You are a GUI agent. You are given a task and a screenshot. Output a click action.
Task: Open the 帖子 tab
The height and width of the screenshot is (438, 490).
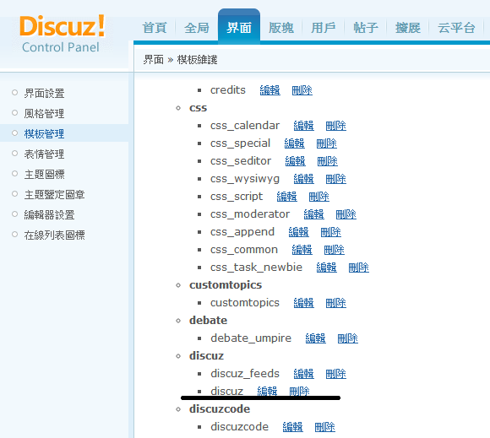point(366,28)
